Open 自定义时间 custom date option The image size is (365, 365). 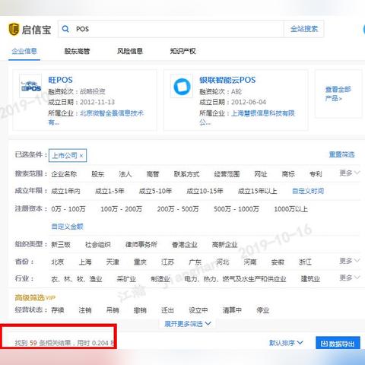point(308,191)
